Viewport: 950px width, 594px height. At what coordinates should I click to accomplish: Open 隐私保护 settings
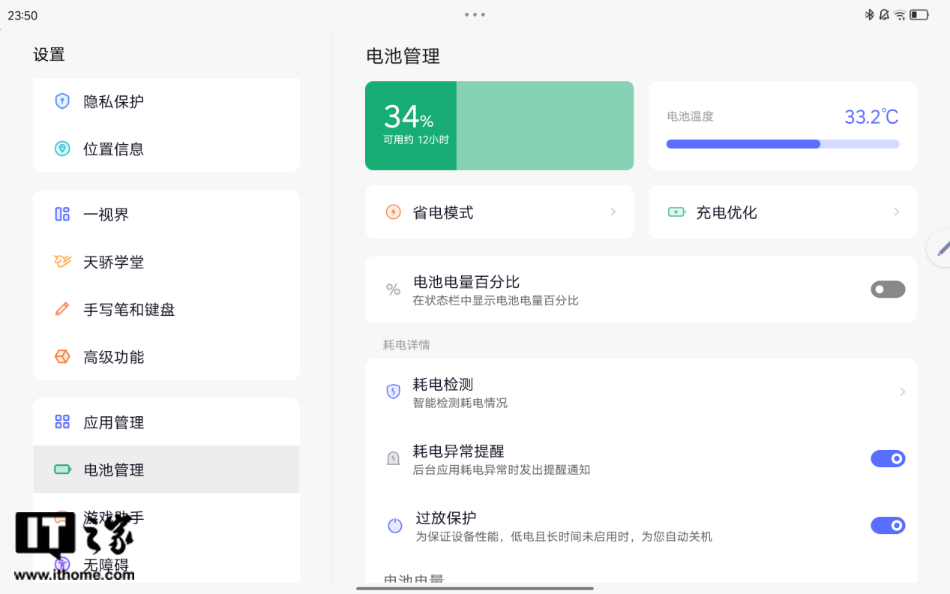coord(166,101)
